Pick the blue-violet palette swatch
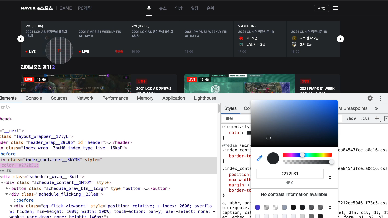The height and width of the screenshot is (218, 388). point(258,207)
